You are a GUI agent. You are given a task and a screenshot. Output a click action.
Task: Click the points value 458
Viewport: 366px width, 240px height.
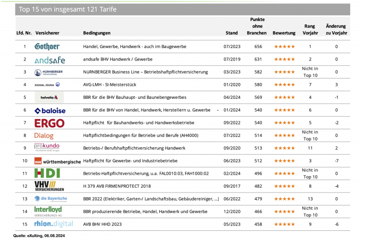[258, 224]
